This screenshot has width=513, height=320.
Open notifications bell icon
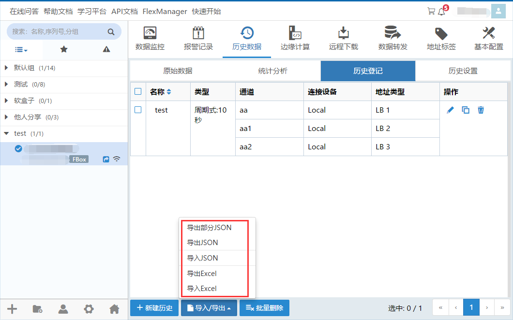tap(441, 12)
